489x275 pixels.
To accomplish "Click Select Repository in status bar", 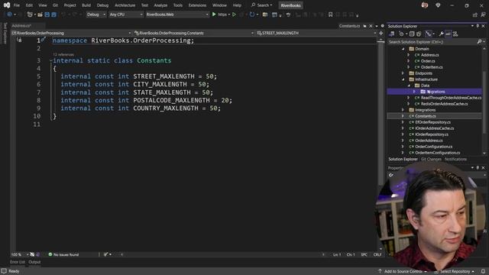I will tap(455, 271).
